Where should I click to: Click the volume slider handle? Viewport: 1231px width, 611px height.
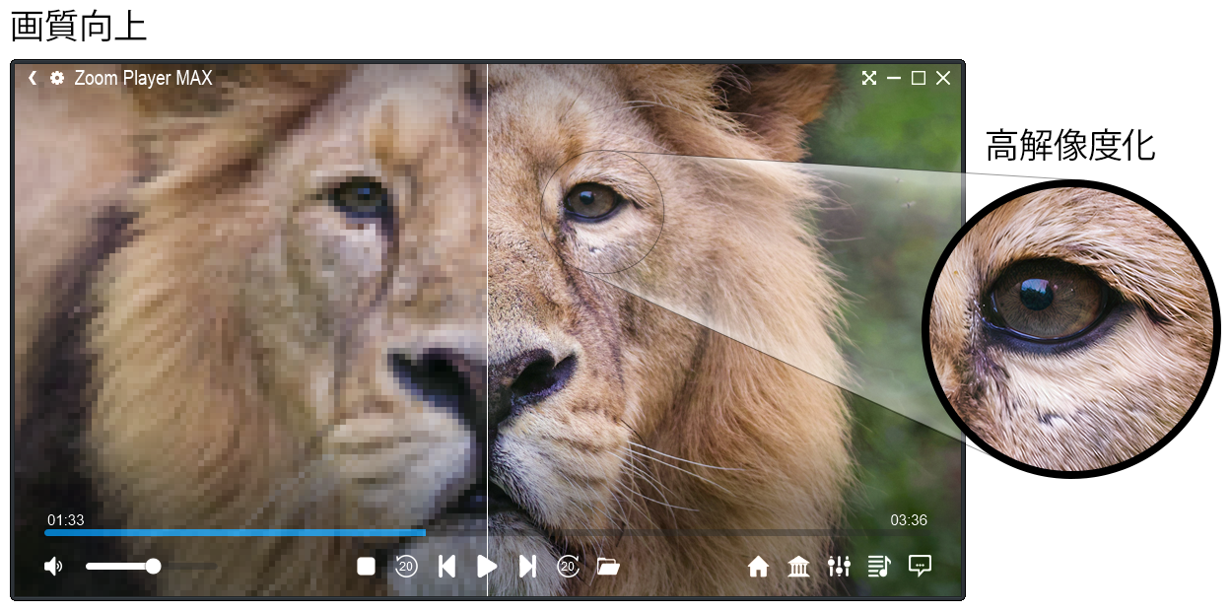point(153,566)
